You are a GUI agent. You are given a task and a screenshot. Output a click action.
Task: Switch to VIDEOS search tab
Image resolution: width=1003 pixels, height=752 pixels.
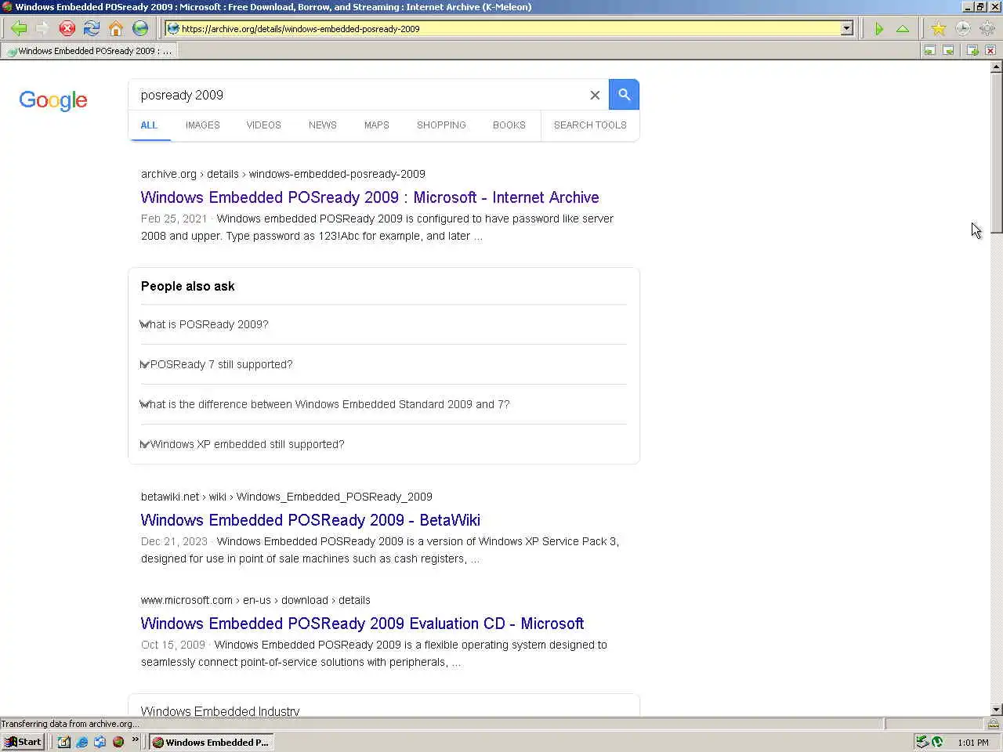click(x=263, y=125)
